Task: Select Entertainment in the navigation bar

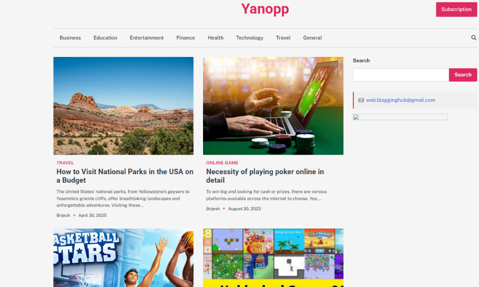Action: coord(147,38)
